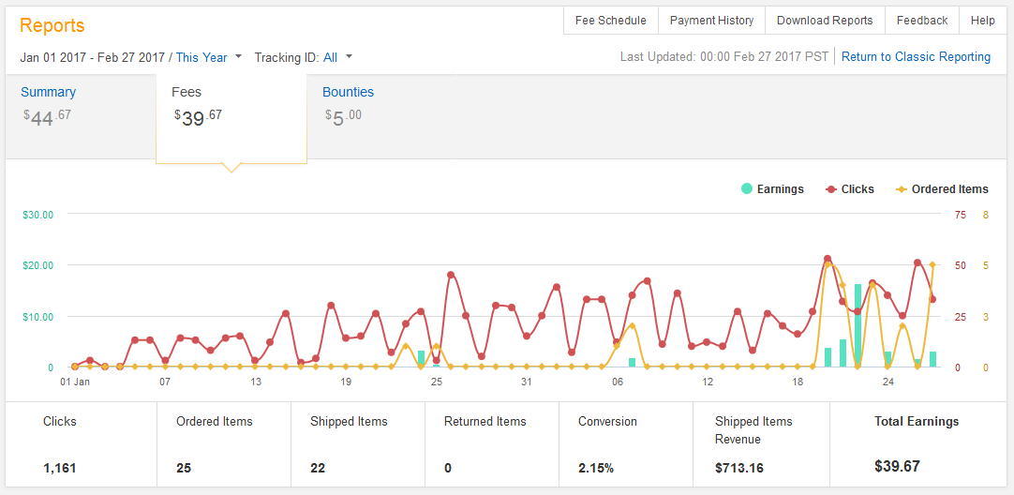Screen dimensions: 1014x495
Task: Click the Last Updated timestamp text
Action: pos(724,57)
